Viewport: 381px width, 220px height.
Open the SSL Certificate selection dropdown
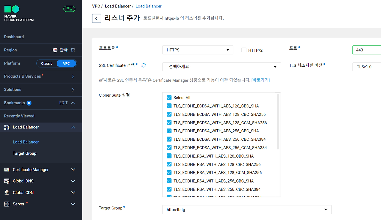(x=221, y=67)
